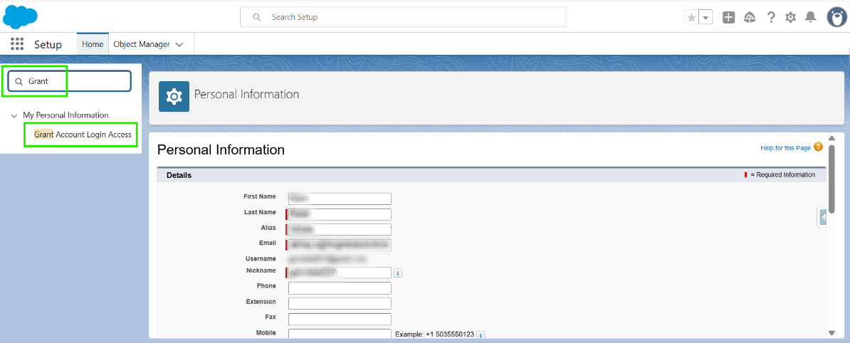This screenshot has height=343, width=850.
Task: Click the Personal Information gear header icon
Action: pyautogui.click(x=174, y=97)
